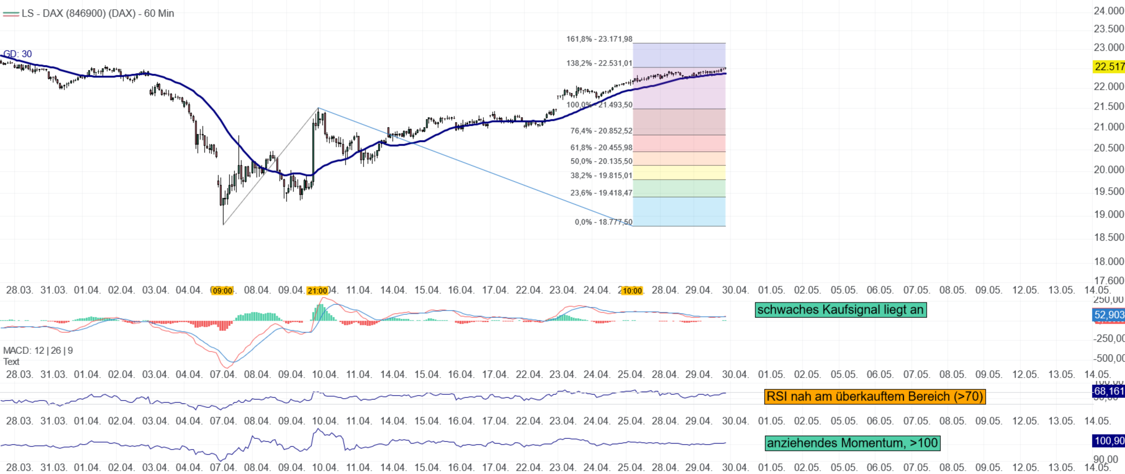The image size is (1125, 474).
Task: Click the 18.500 price axis label
Action: [1109, 237]
